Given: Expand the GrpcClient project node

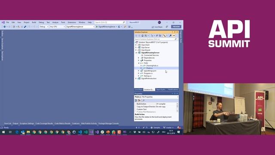Looking at the screenshot, I should (136, 45).
